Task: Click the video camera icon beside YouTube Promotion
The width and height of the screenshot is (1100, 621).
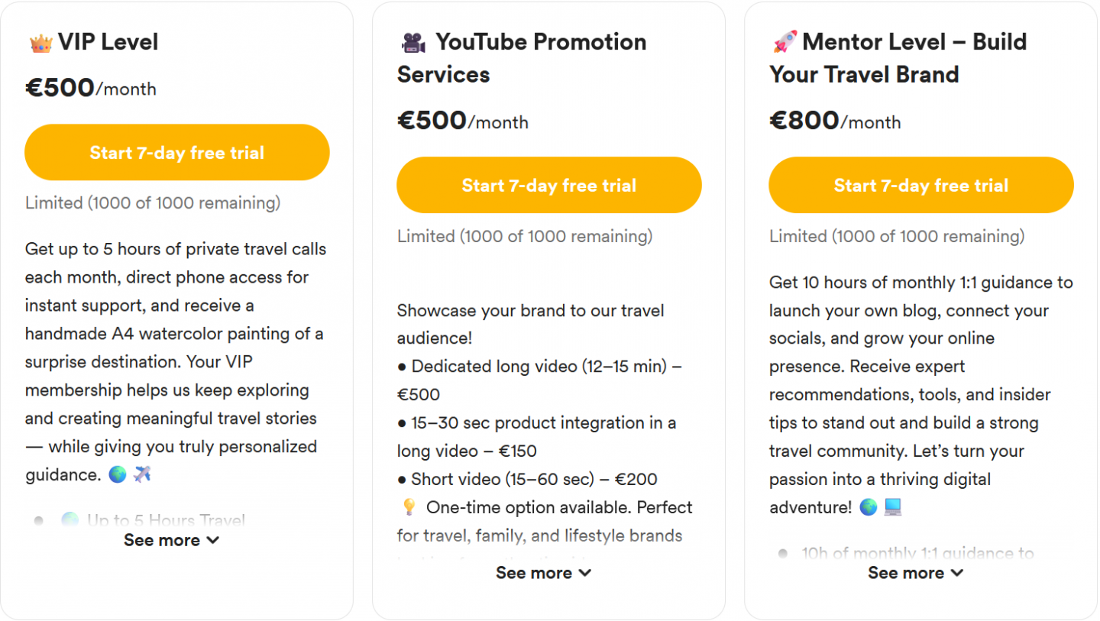Action: [x=413, y=43]
